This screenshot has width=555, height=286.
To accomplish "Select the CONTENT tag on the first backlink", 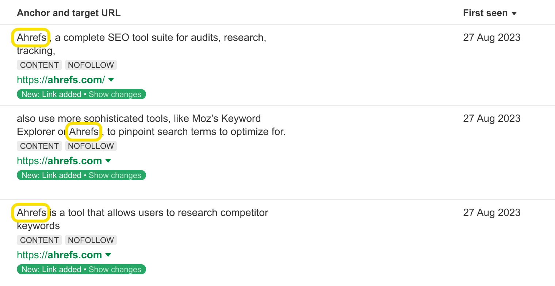I will point(39,65).
